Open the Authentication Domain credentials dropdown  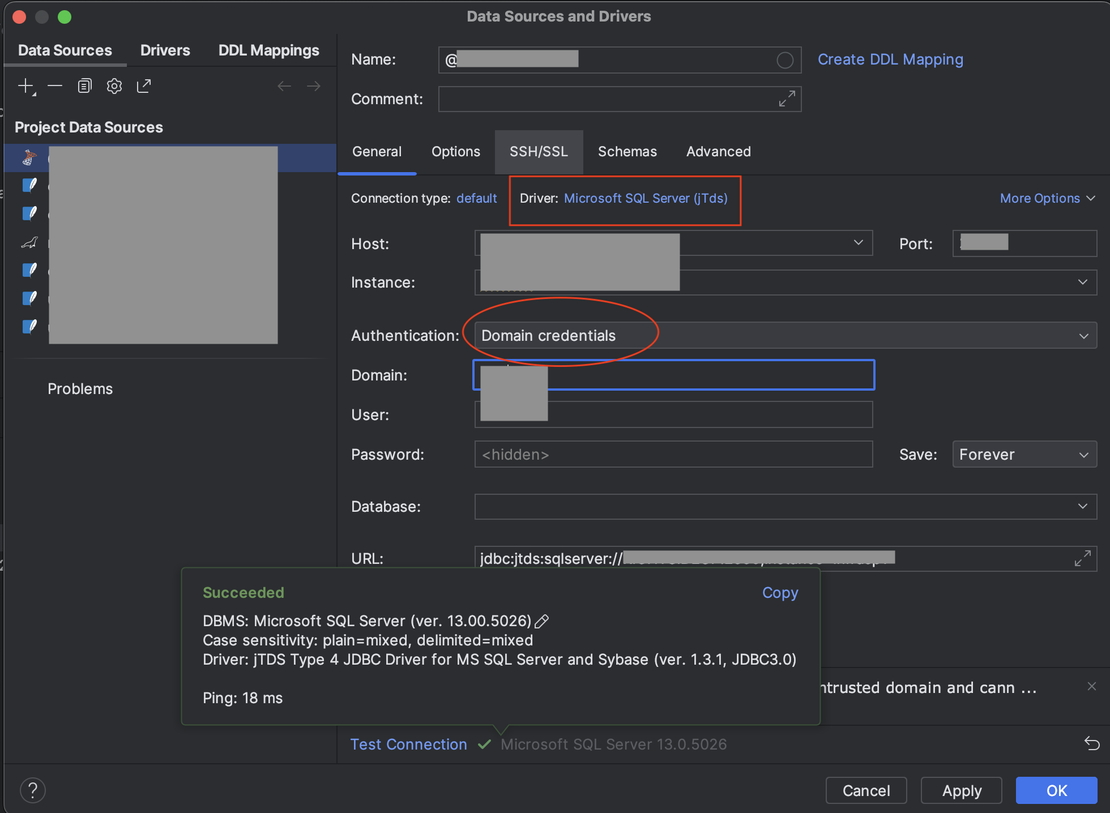(x=785, y=335)
